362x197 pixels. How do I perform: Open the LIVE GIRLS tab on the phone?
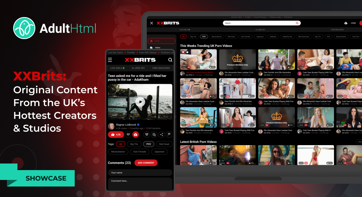117,68
